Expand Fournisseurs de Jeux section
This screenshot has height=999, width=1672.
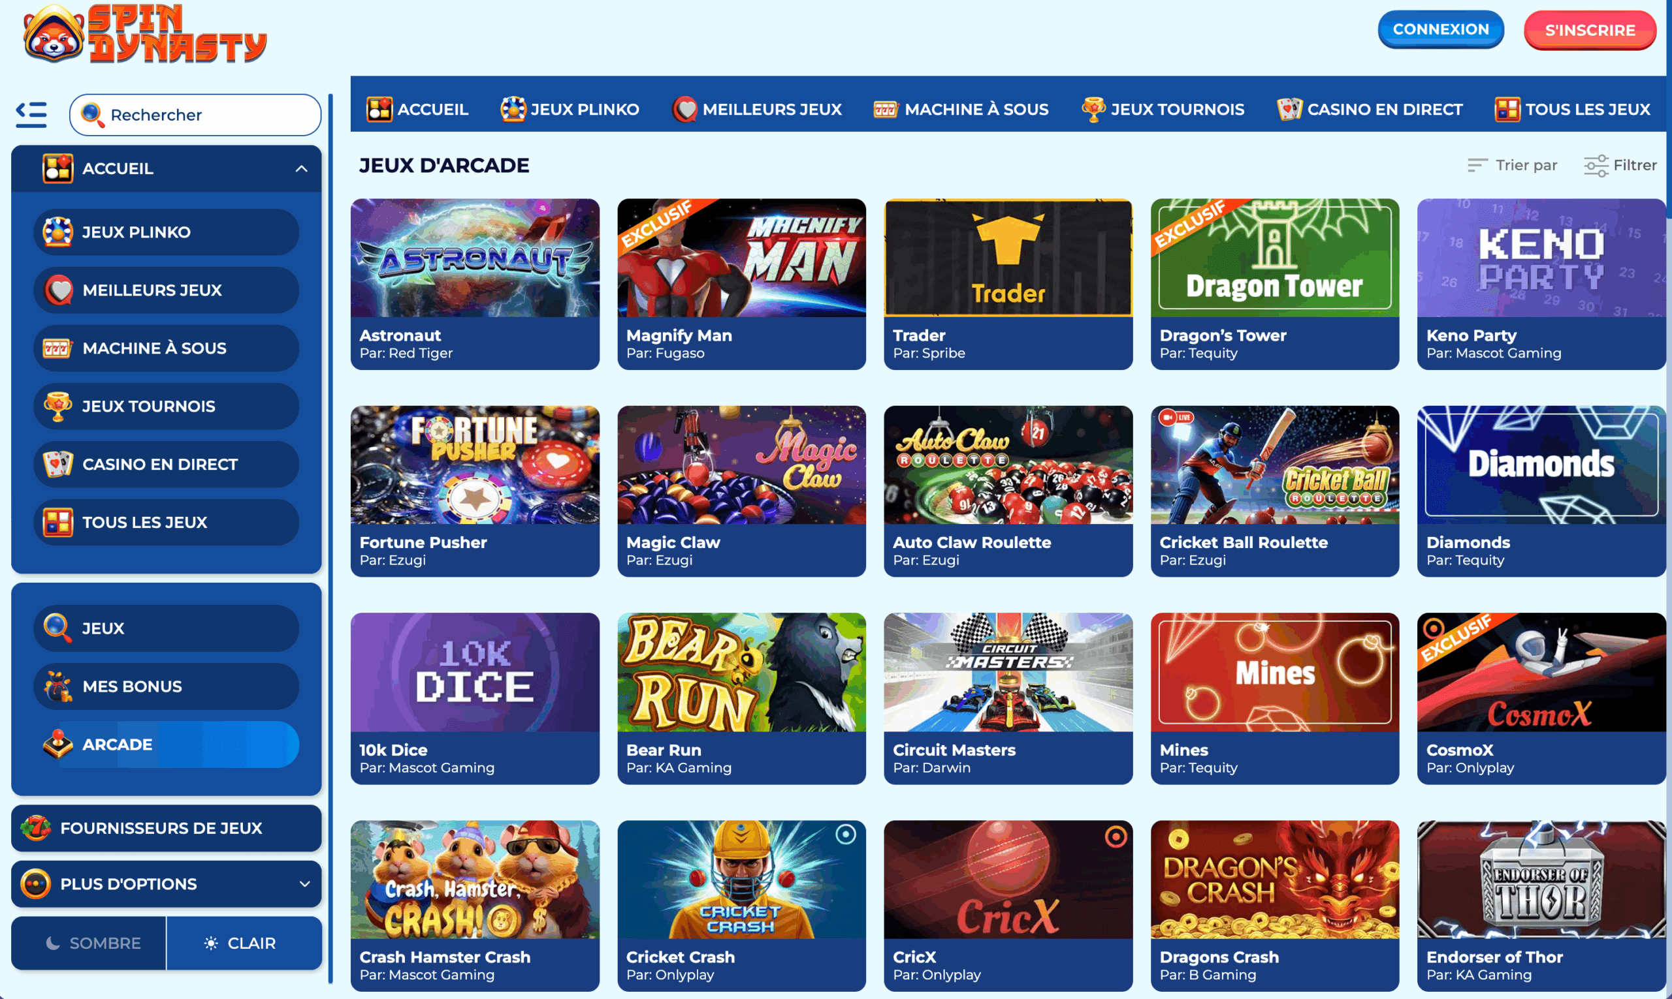coord(167,827)
